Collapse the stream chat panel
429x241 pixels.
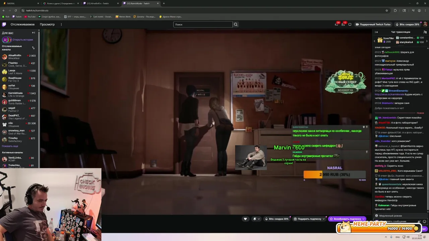point(376,32)
